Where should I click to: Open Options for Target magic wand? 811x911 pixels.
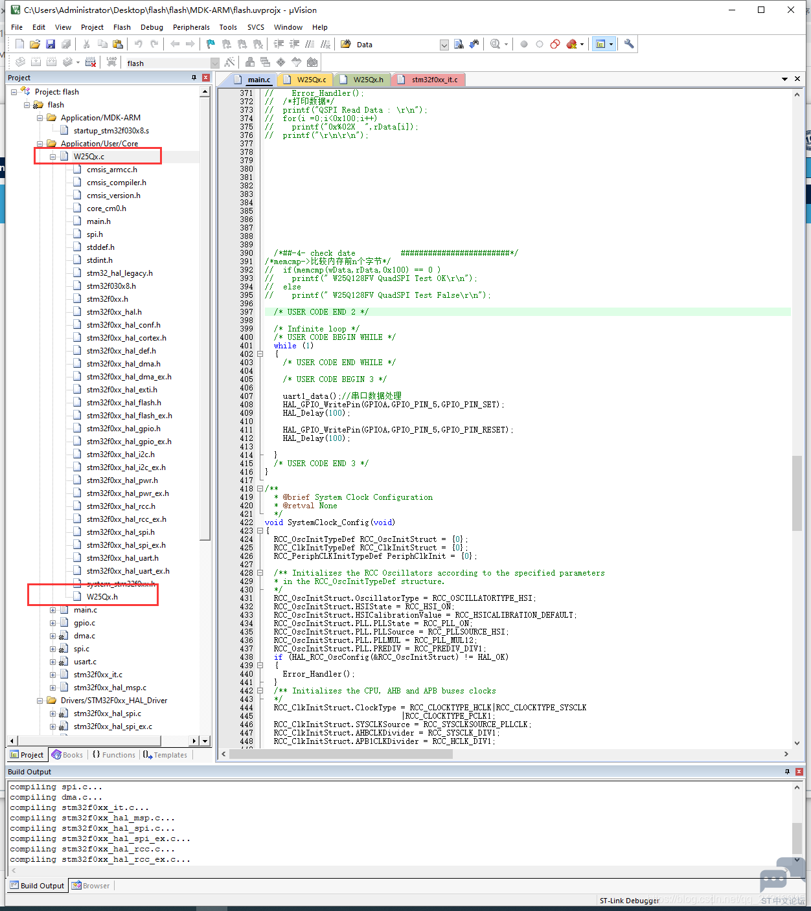coord(229,62)
